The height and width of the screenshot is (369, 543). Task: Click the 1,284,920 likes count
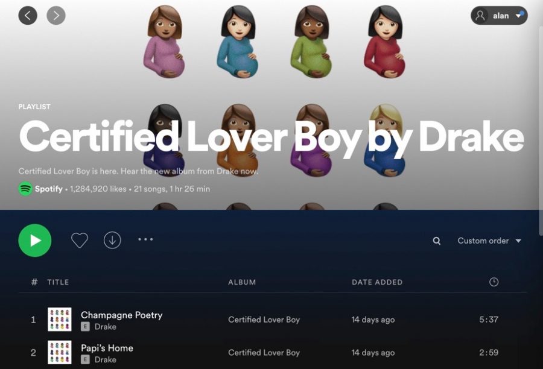click(98, 189)
